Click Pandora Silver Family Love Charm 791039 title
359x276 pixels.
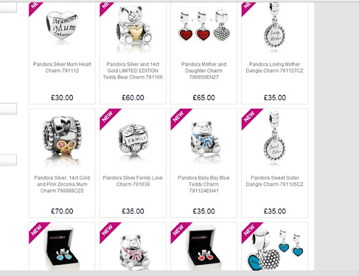coord(133,181)
